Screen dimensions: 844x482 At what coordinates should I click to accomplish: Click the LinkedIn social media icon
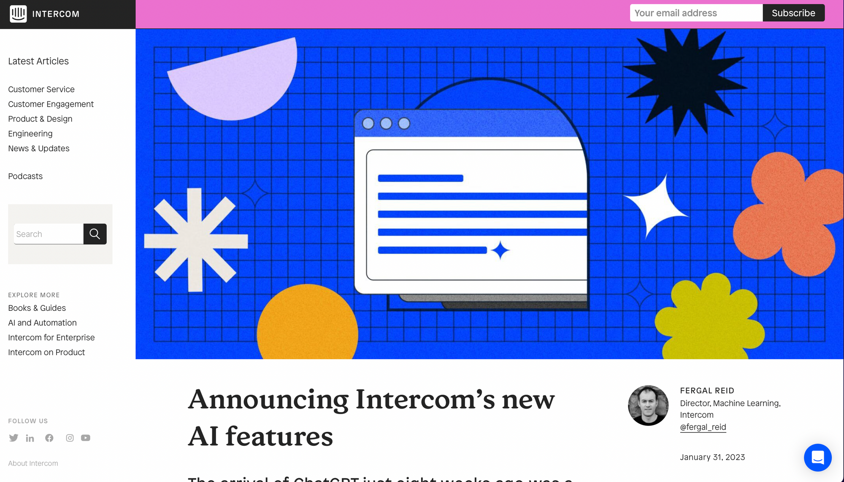pyautogui.click(x=30, y=437)
